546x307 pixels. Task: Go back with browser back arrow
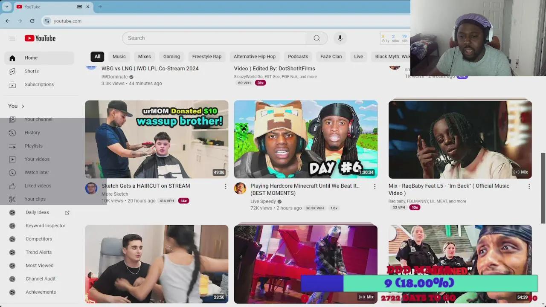point(8,21)
